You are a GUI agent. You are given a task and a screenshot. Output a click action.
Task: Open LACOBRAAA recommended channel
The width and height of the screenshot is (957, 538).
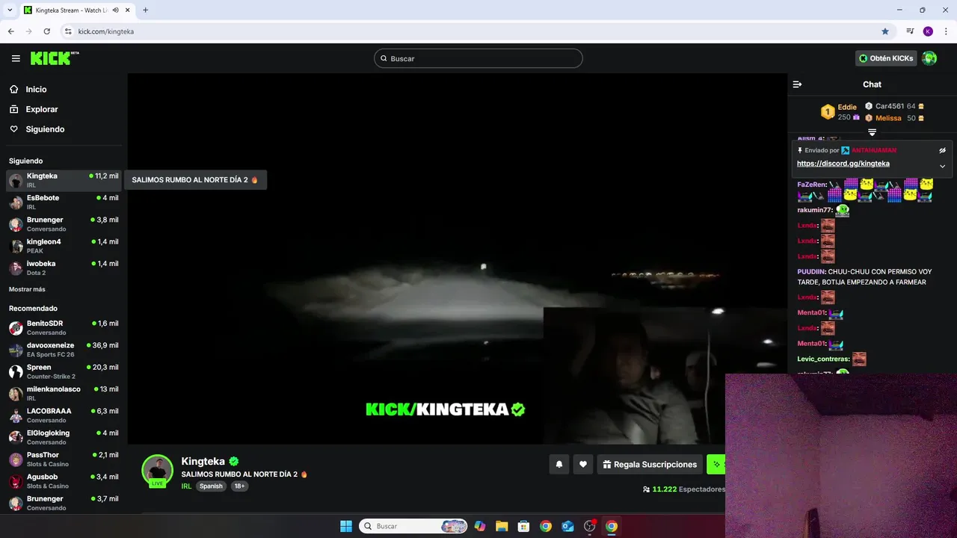tap(64, 415)
